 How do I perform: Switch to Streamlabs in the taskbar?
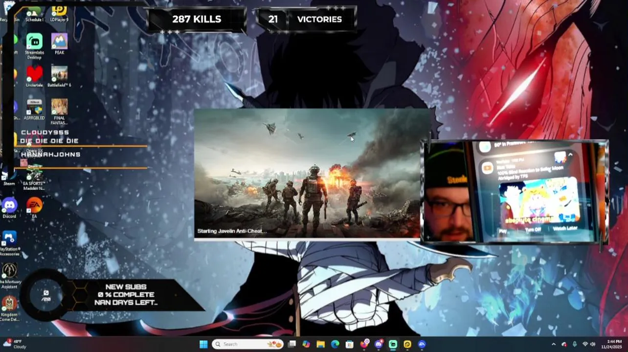(393, 344)
